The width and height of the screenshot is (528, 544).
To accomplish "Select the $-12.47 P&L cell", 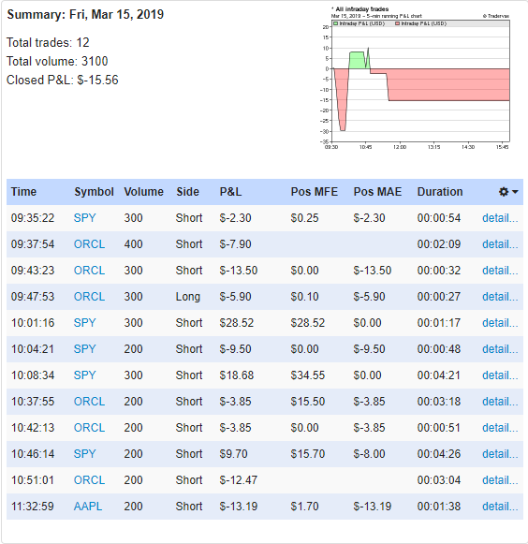I will pos(239,479).
